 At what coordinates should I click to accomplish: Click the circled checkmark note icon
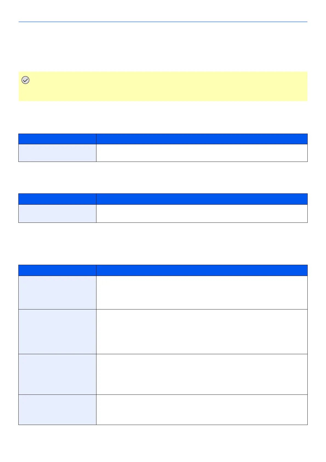(x=25, y=80)
